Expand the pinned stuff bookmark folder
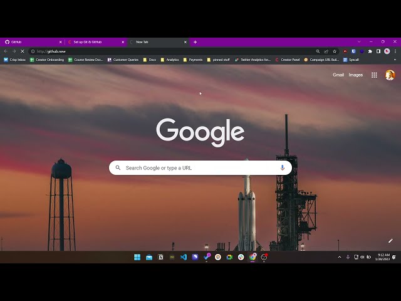The height and width of the screenshot is (301, 401). pos(218,60)
